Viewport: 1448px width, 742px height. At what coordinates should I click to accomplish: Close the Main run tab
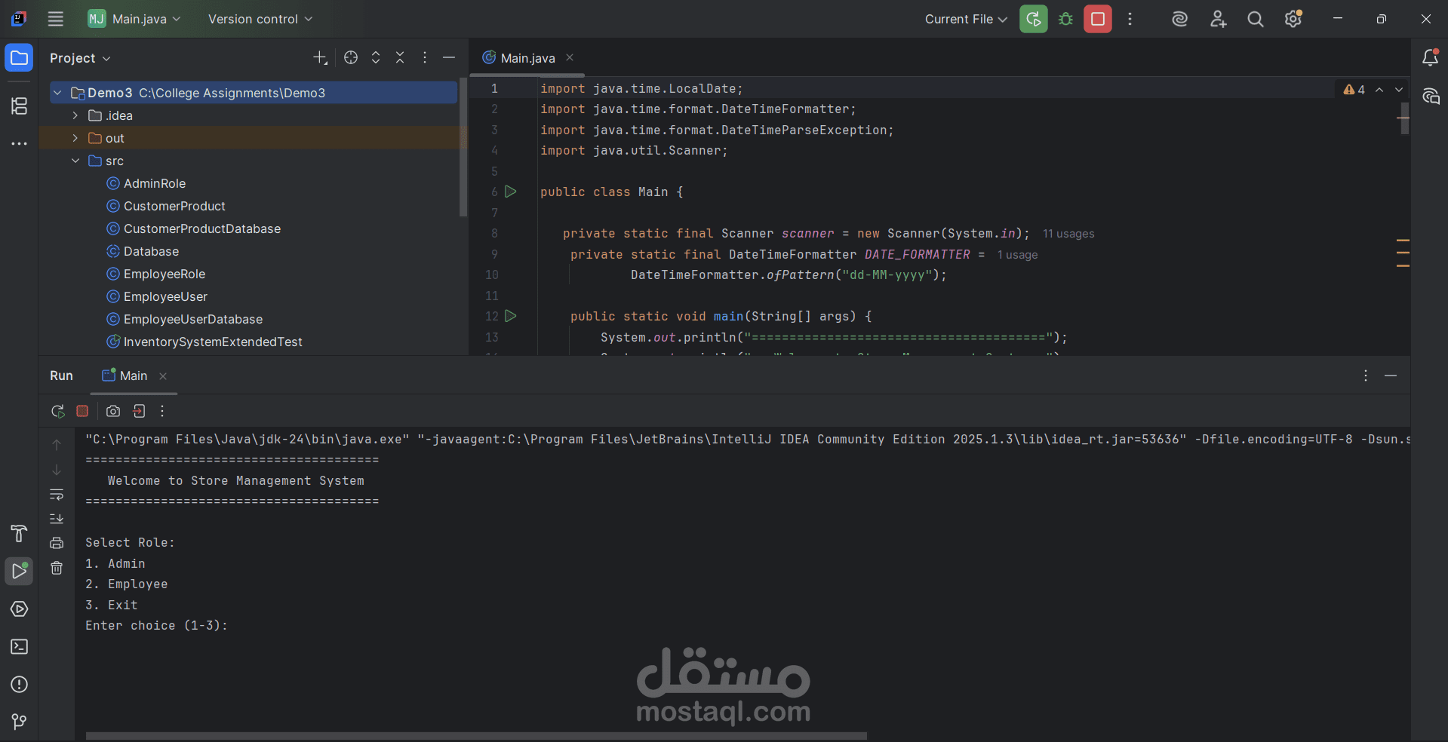click(x=163, y=376)
